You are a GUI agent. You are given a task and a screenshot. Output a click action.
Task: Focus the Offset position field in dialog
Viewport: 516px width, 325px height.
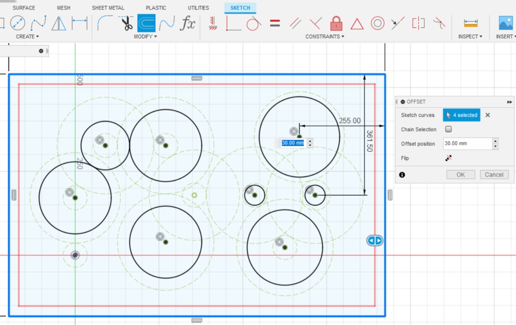pyautogui.click(x=467, y=144)
